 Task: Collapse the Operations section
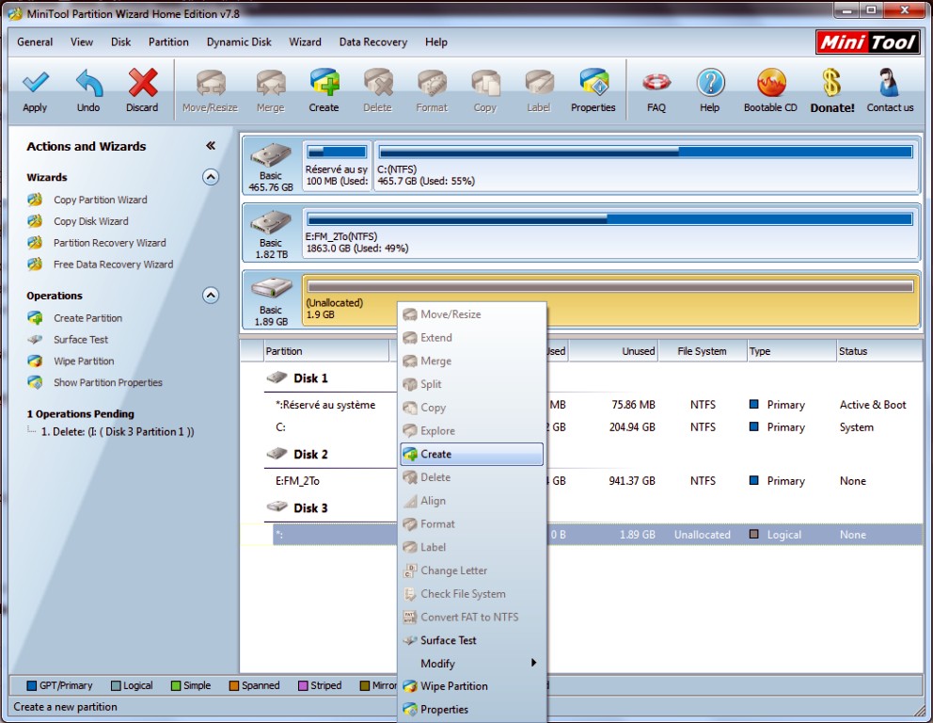pyautogui.click(x=211, y=296)
